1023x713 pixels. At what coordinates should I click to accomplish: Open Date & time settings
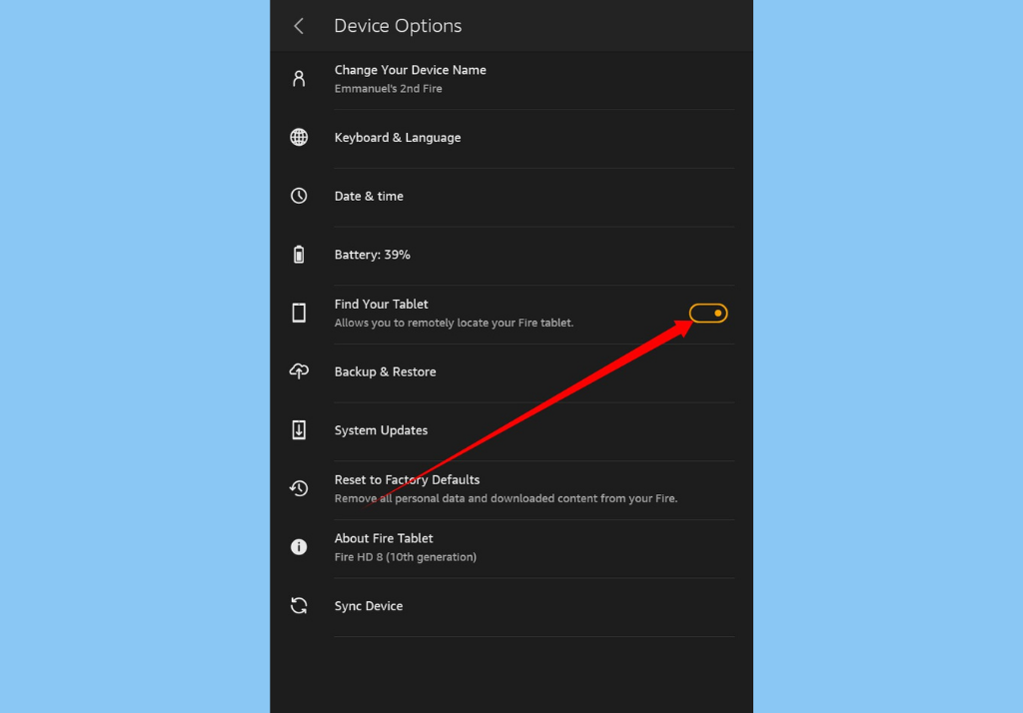(511, 197)
